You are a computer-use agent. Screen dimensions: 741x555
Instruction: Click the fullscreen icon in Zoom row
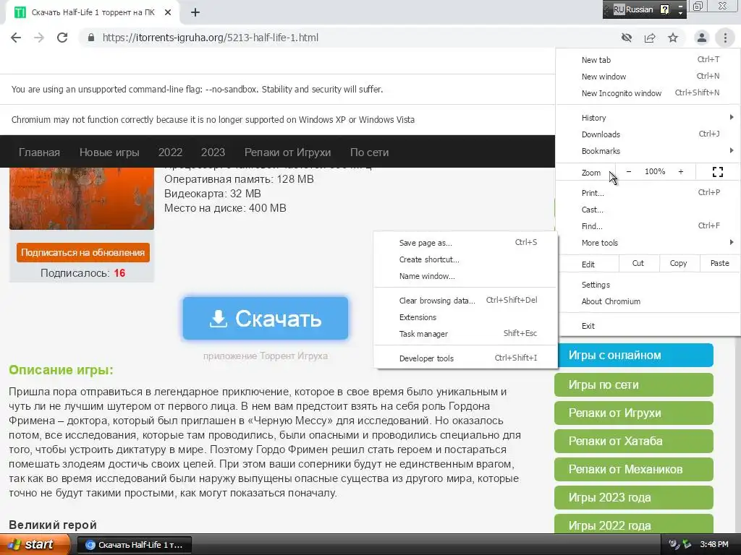pos(717,172)
